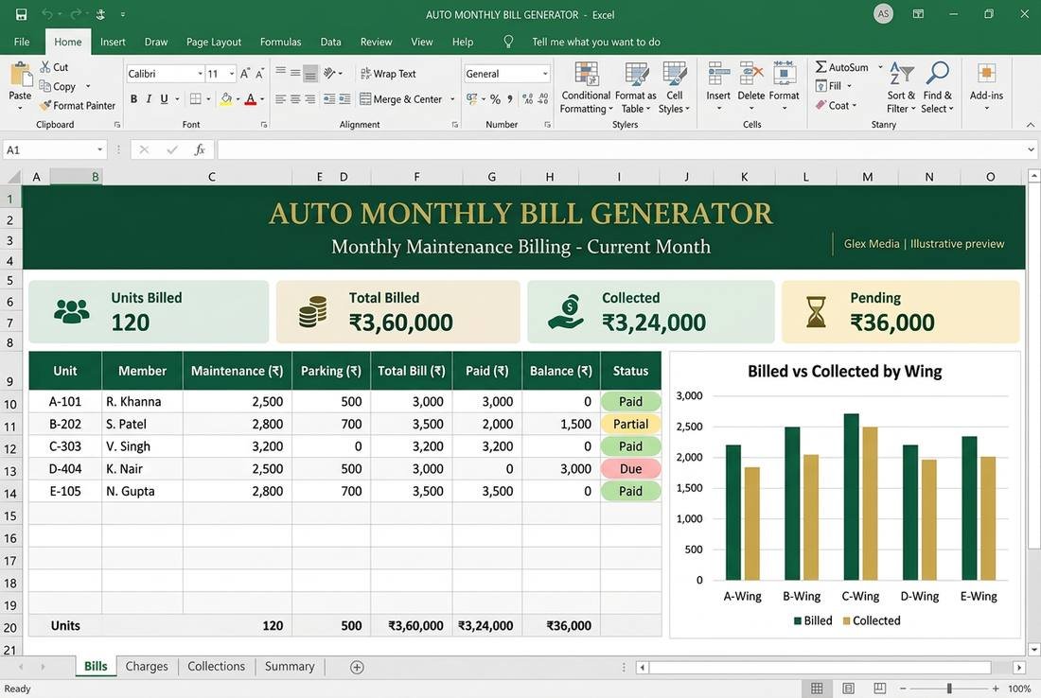Click the Comma Style icon
1041x698 pixels.
tap(510, 99)
